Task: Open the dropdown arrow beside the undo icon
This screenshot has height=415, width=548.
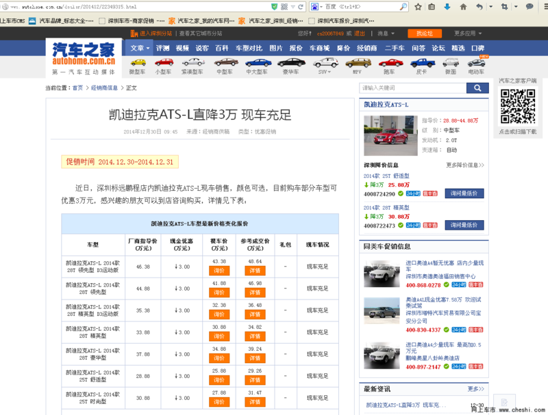Action: tap(490, 7)
